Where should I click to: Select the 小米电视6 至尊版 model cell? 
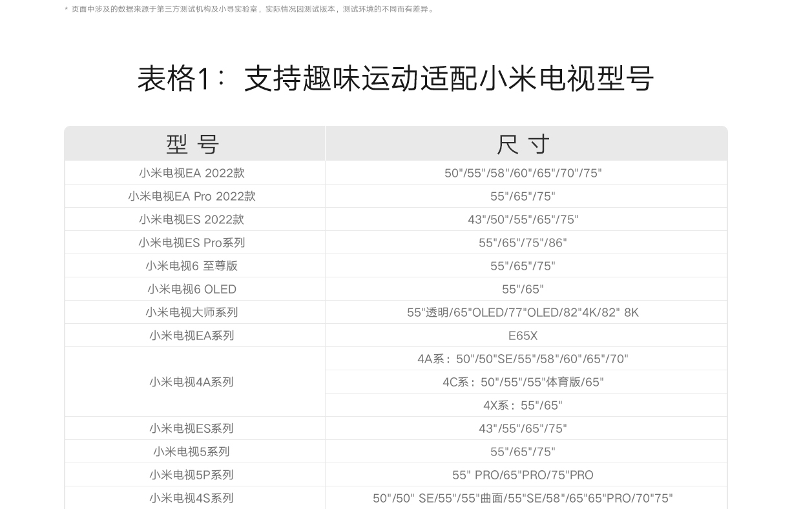point(192,266)
